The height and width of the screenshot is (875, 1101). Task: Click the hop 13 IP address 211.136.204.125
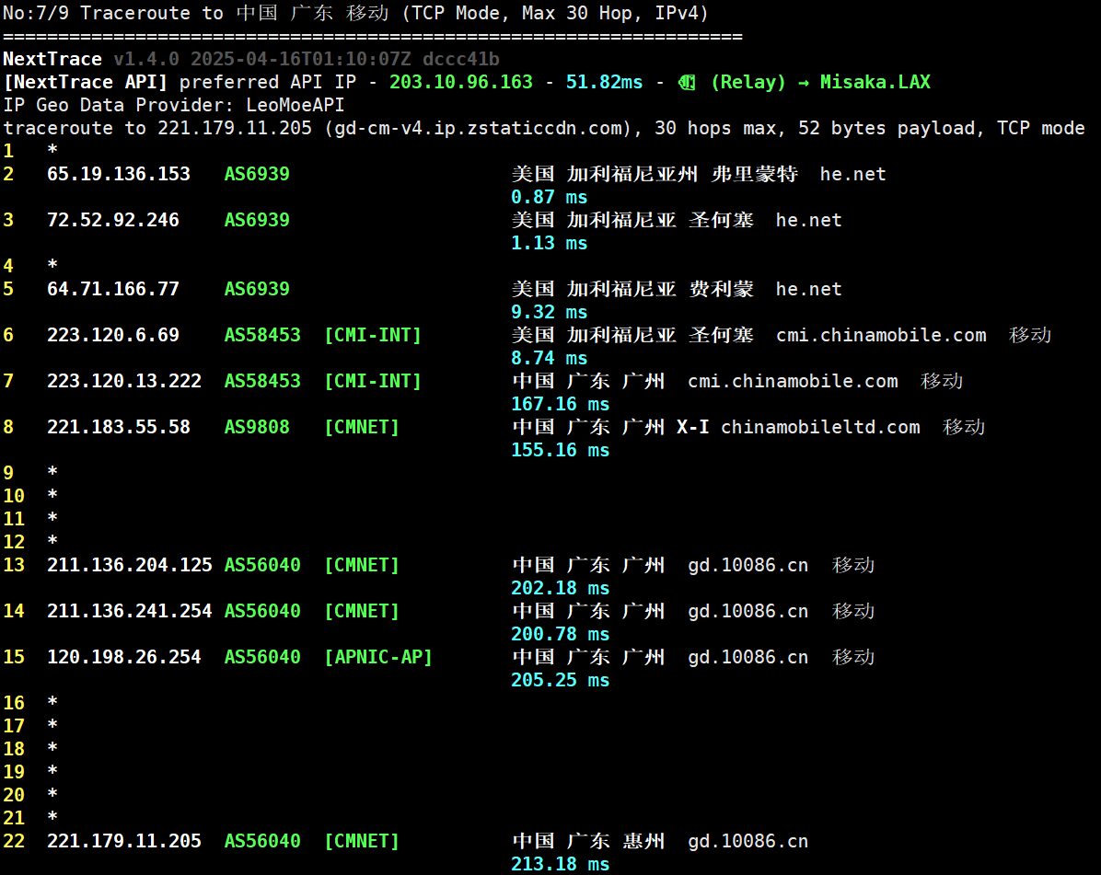pyautogui.click(x=130, y=565)
